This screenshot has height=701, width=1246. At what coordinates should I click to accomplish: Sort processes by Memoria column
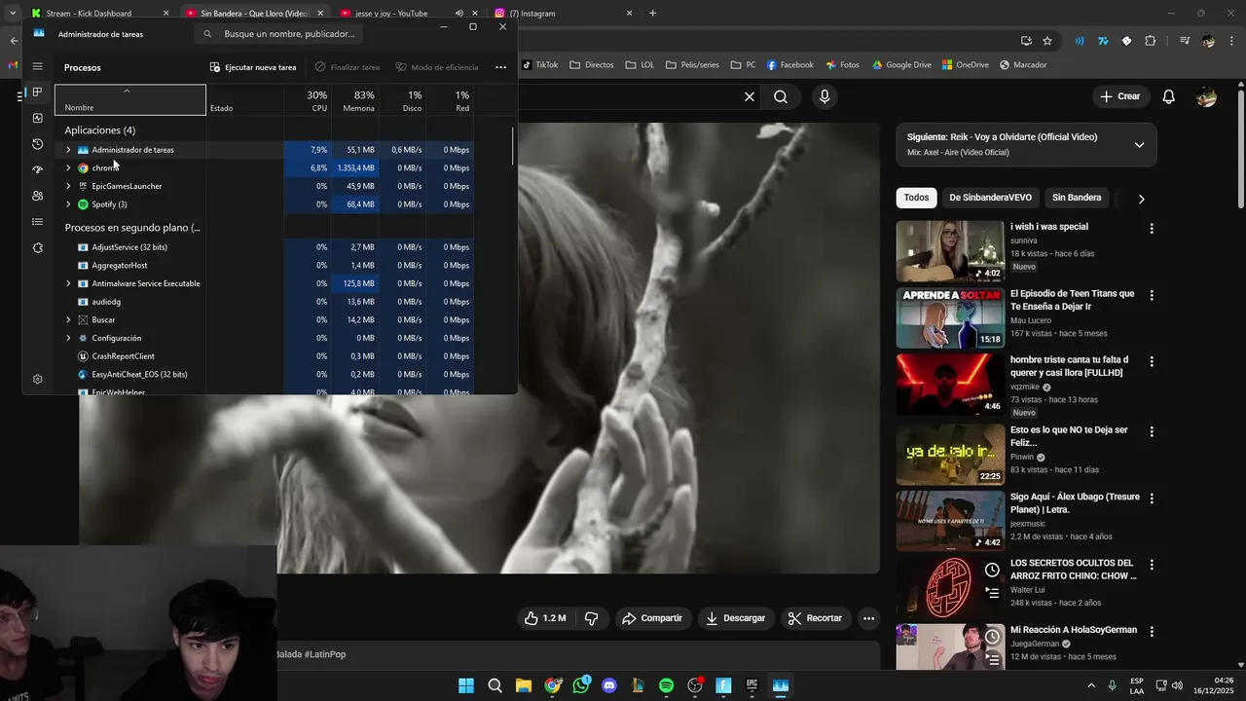(x=354, y=100)
